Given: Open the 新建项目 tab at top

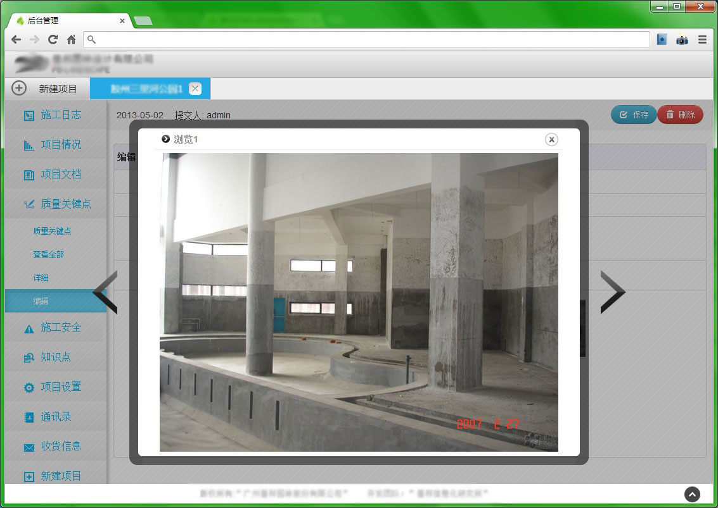Looking at the screenshot, I should (58, 89).
